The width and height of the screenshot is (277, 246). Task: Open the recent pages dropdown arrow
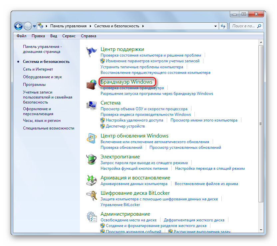coord(34,26)
